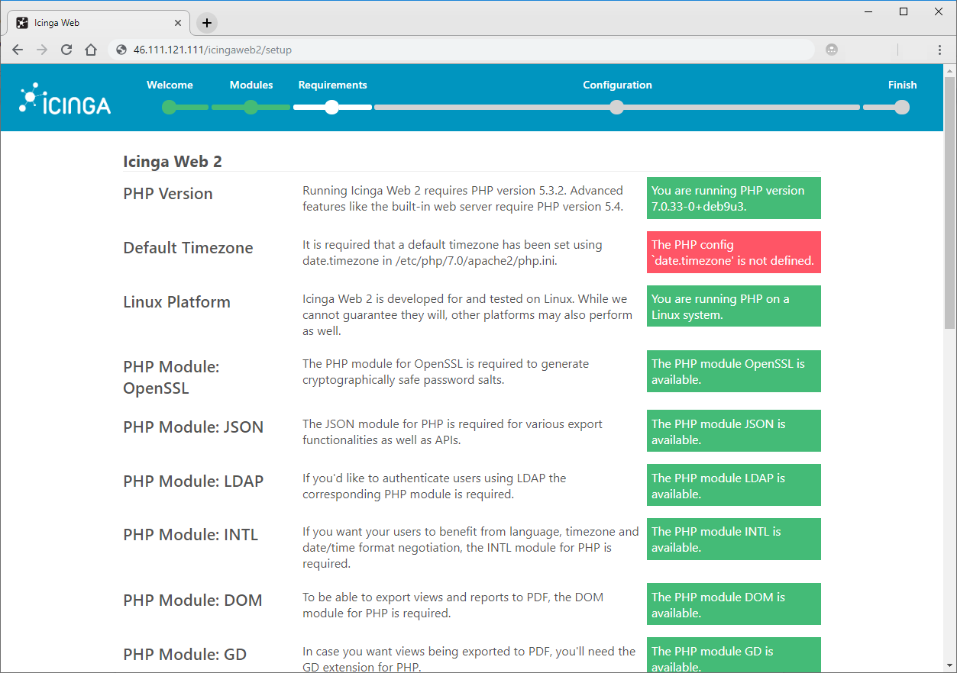Image resolution: width=957 pixels, height=673 pixels.
Task: Click the red date.timezone error badge
Action: point(733,252)
